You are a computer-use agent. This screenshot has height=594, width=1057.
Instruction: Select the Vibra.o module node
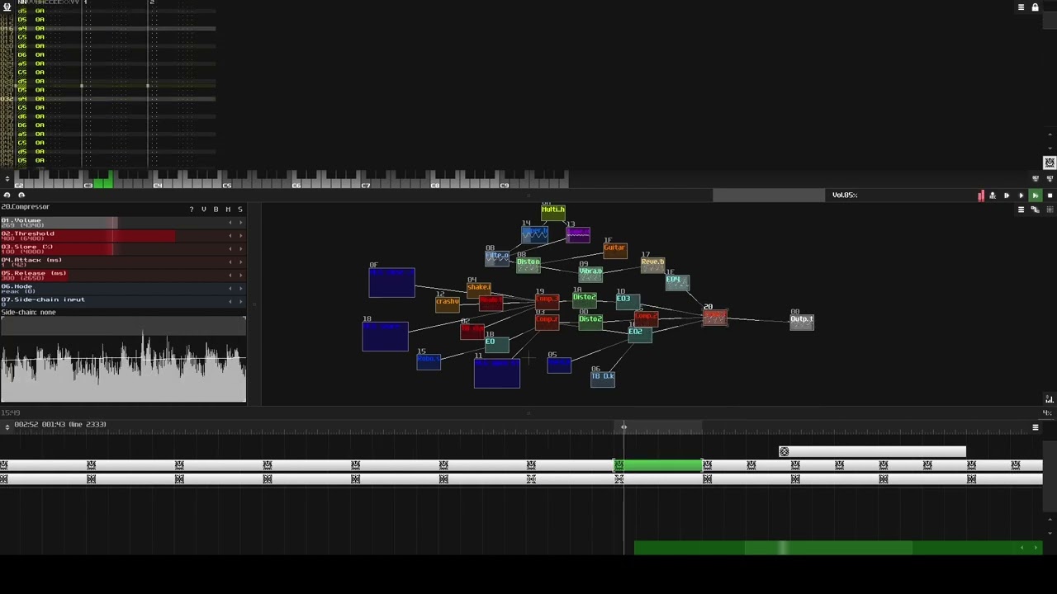click(x=590, y=273)
